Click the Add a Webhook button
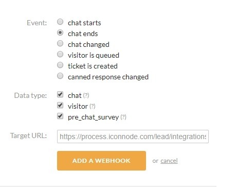 (x=101, y=161)
